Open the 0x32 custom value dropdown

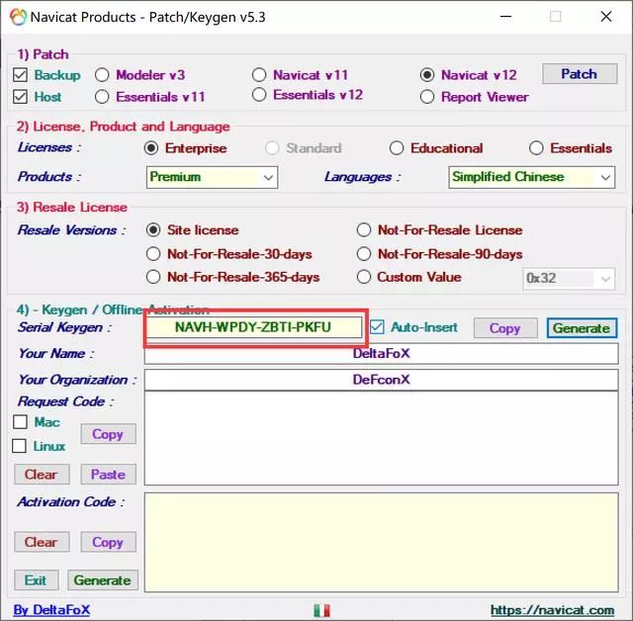pos(569,279)
